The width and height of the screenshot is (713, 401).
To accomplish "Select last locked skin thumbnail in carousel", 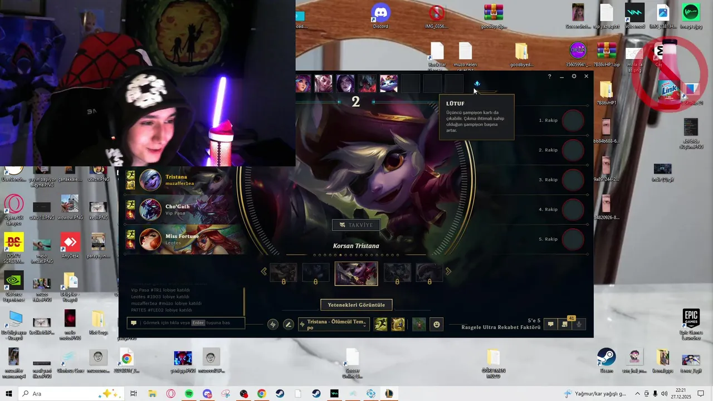I will 429,273.
